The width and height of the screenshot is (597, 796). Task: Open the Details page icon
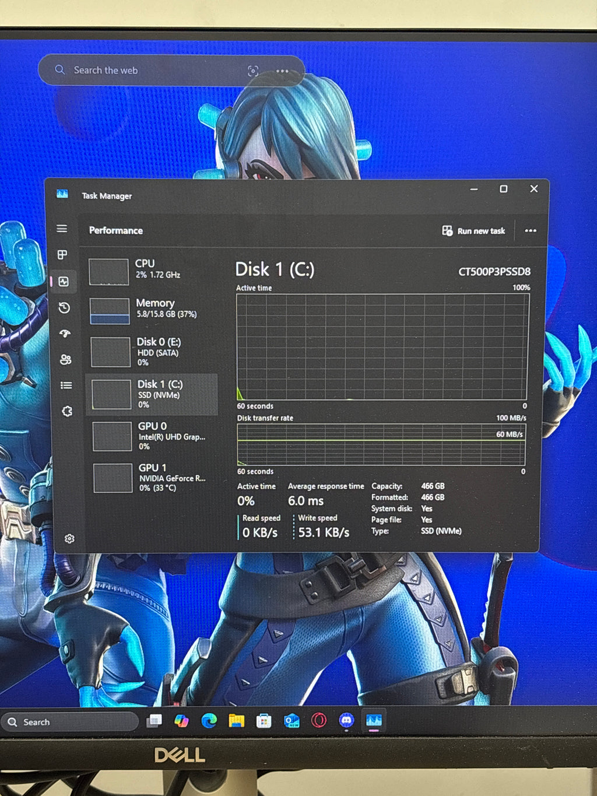tap(66, 385)
